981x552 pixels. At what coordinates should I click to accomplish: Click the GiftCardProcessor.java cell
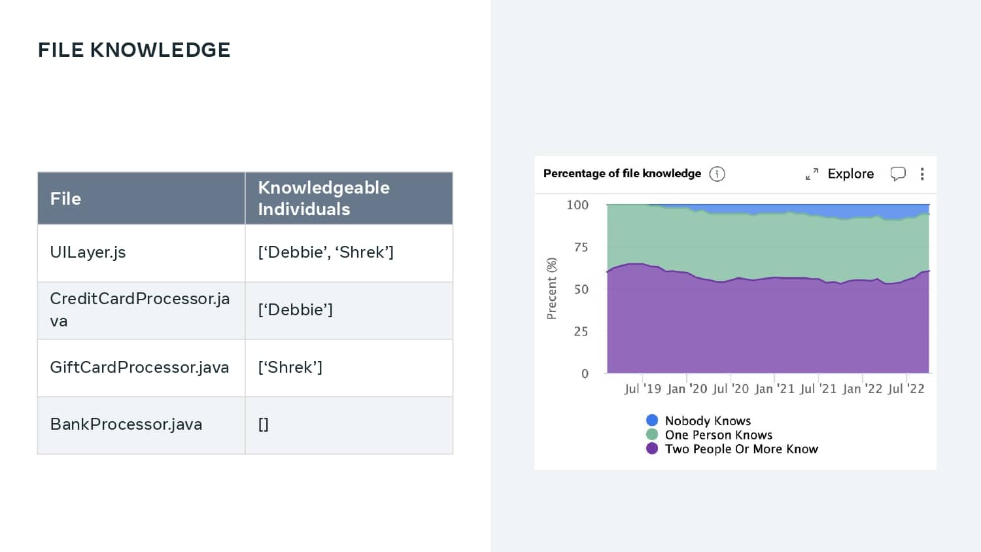point(141,368)
